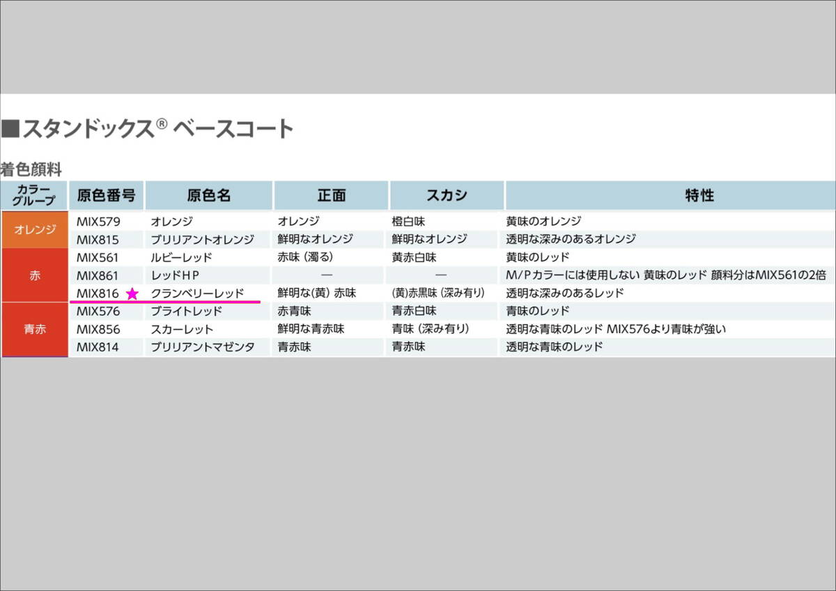836x591 pixels.
Task: Click the 原色名 column header
Action: 208,195
